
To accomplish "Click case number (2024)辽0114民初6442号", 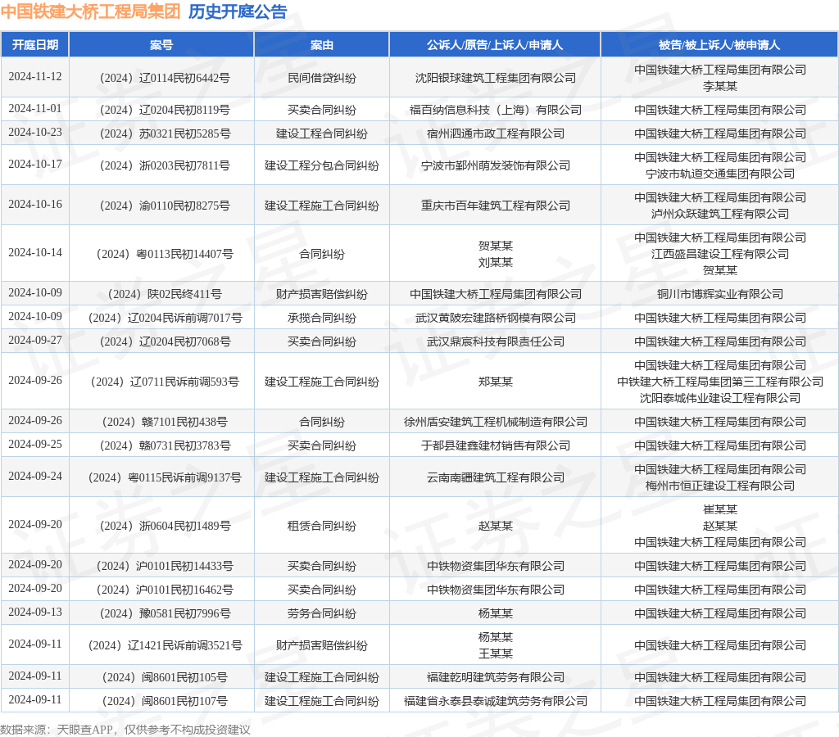I will (165, 78).
